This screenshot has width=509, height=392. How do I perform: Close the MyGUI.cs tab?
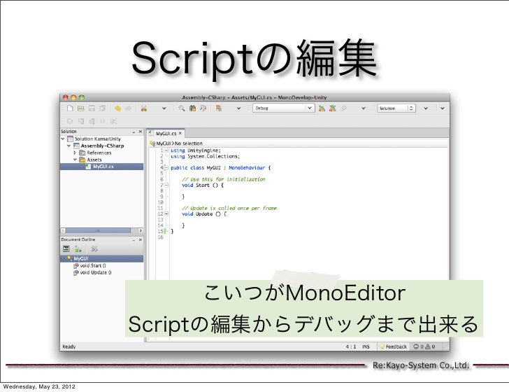(x=180, y=133)
